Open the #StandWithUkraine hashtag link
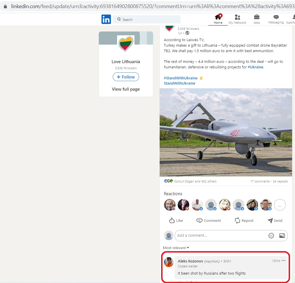The height and width of the screenshot is (283, 295). 181,78
